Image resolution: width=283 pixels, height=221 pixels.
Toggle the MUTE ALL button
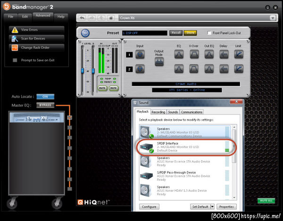[x=266, y=201]
